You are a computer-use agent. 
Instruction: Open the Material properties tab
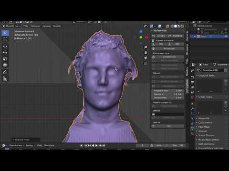tap(192, 134)
